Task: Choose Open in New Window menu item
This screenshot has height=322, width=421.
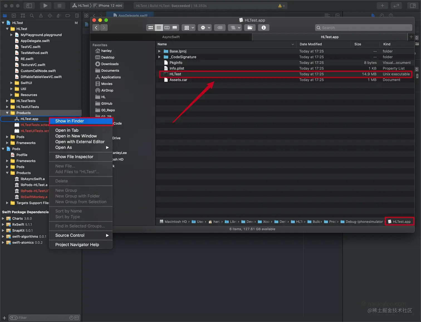Action: (81, 136)
